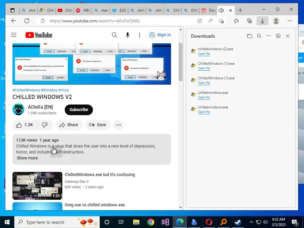
Task: Switch to the YouTube Chill tab
Action: point(65,10)
